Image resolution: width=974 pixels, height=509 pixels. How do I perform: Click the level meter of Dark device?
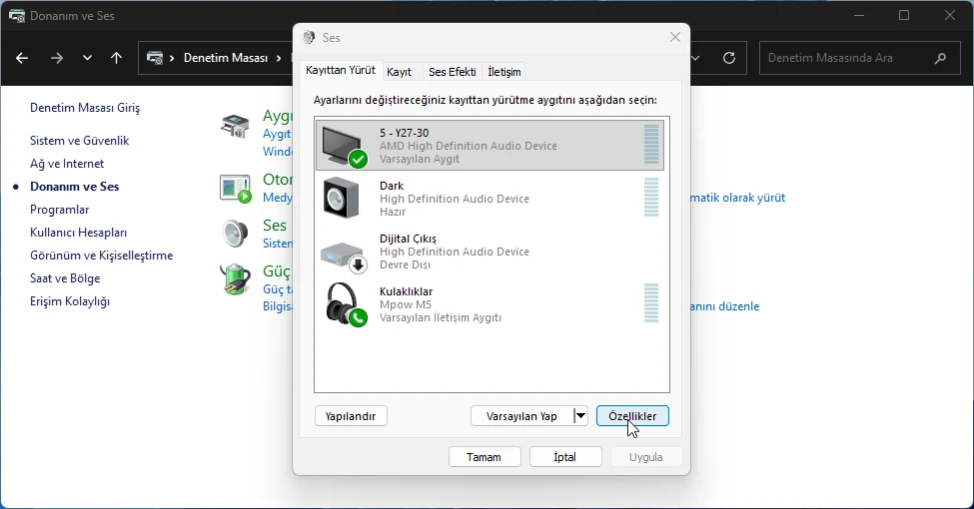[x=651, y=198]
